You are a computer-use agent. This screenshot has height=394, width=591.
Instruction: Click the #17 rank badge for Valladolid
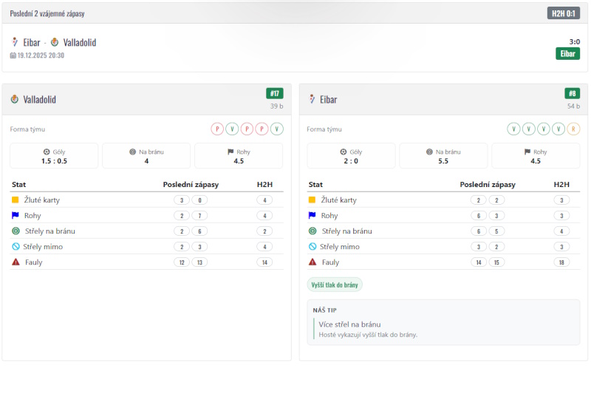point(275,94)
